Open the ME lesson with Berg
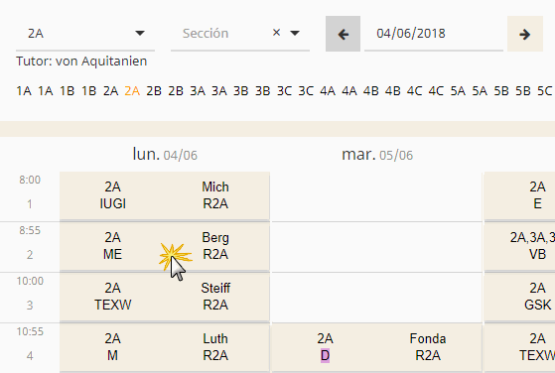 (165, 246)
